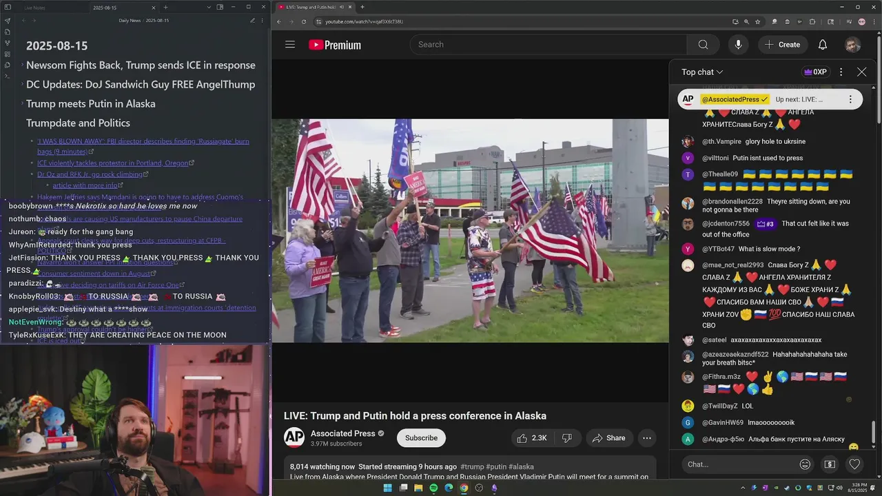The width and height of the screenshot is (882, 496).
Task: Click the live video player
Action: (x=470, y=231)
